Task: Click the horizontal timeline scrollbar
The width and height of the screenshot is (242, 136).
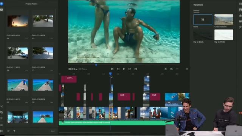Action: click(x=95, y=132)
